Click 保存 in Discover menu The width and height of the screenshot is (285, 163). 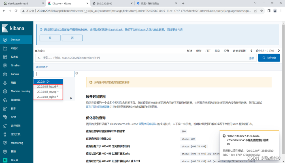(x=199, y=51)
